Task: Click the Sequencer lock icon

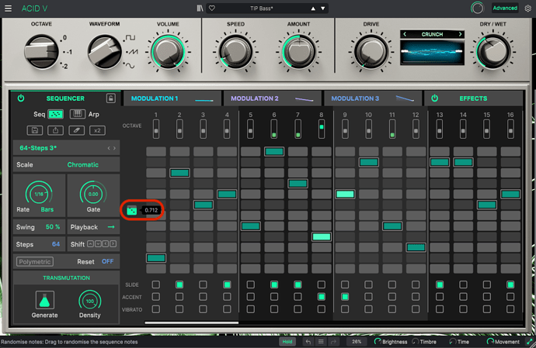Action: [111, 98]
